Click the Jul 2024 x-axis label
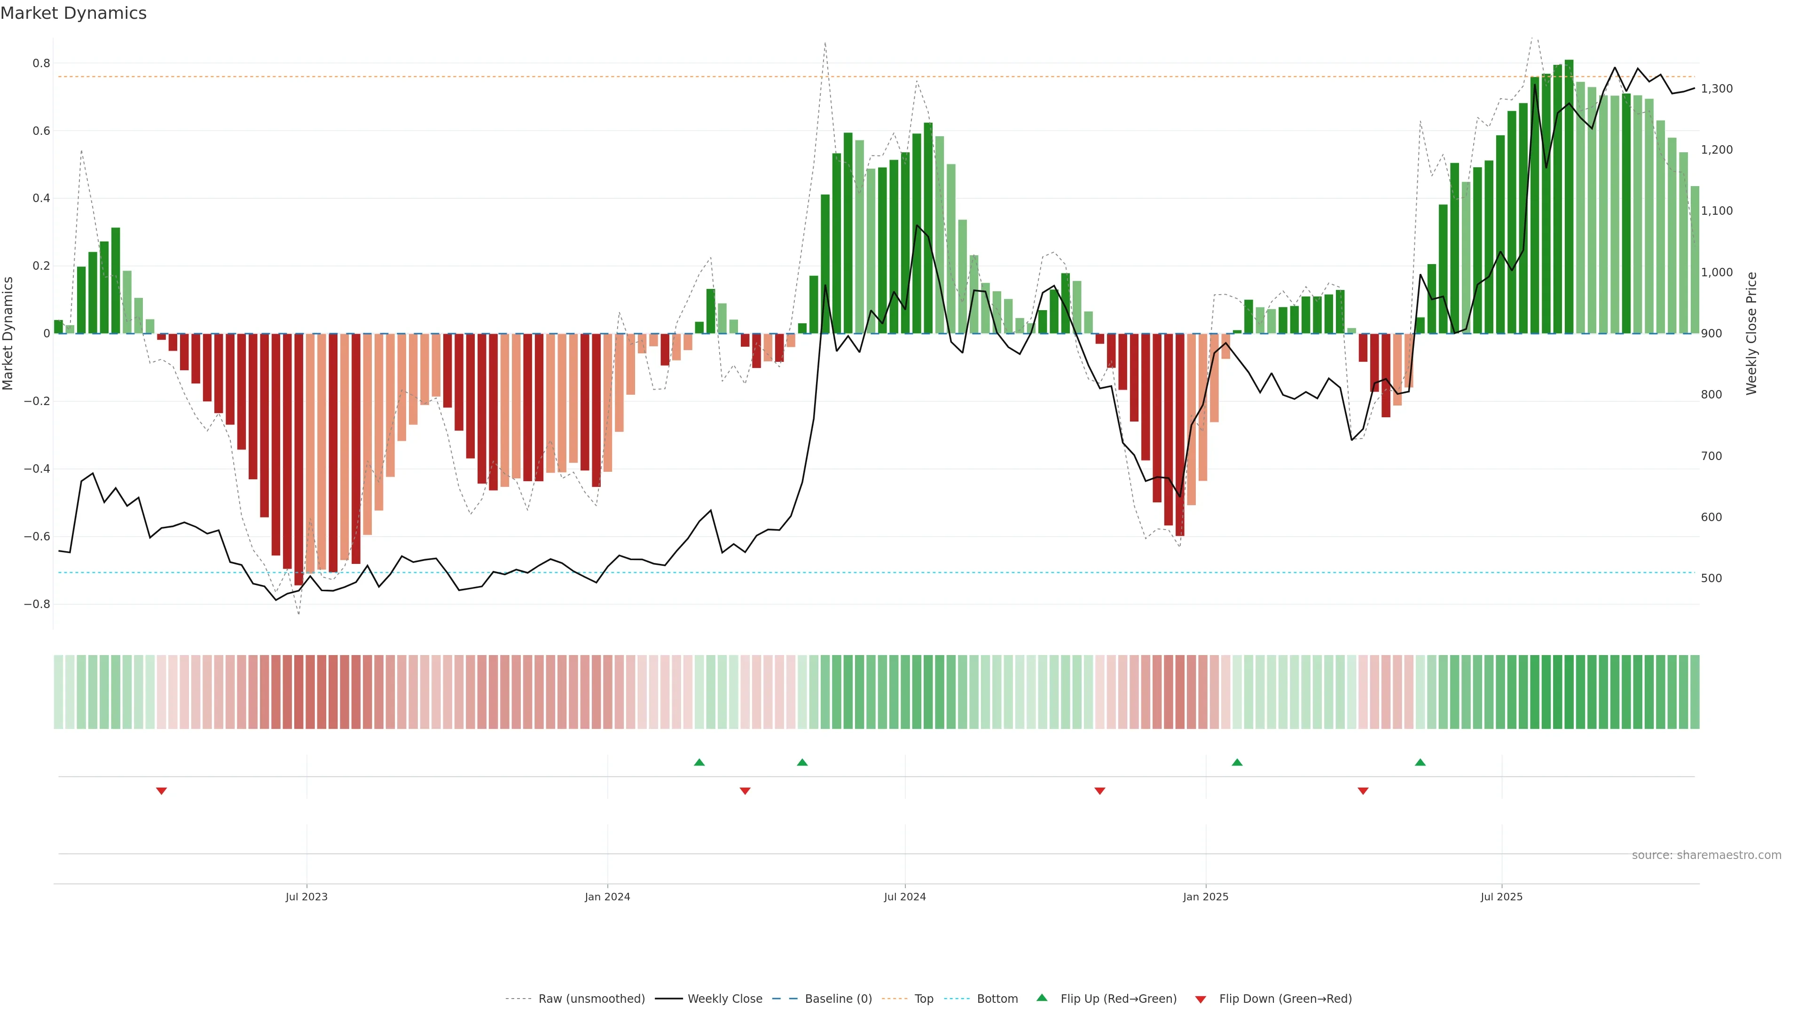The height and width of the screenshot is (1015, 1805). [904, 897]
